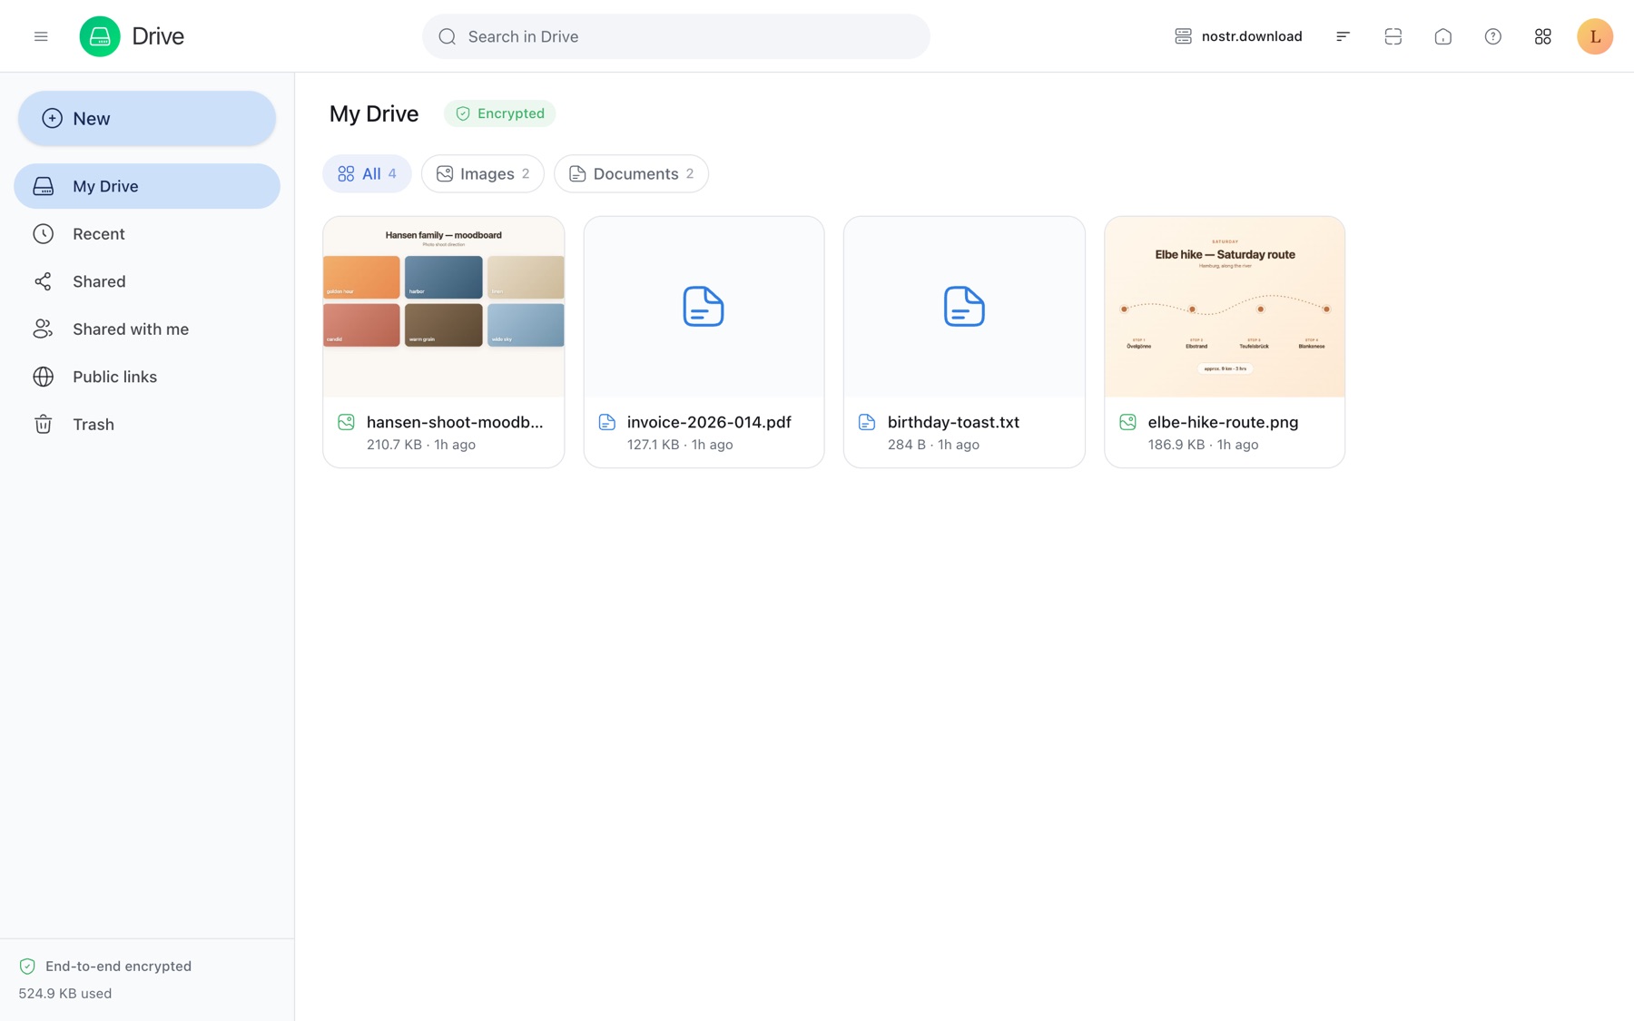Open the elbe-hike-route.png thumbnail

[1224, 307]
